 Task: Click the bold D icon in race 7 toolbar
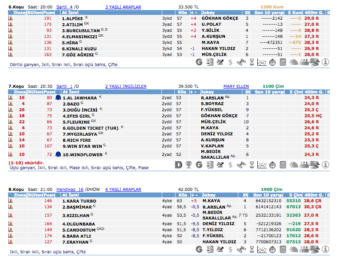coord(179,165)
